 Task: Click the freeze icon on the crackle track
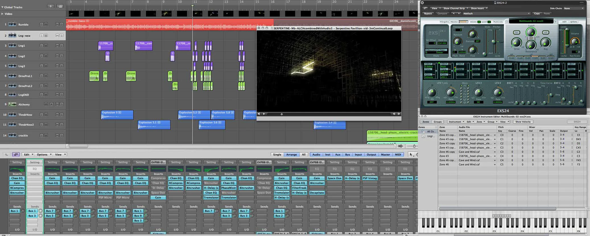(46, 135)
